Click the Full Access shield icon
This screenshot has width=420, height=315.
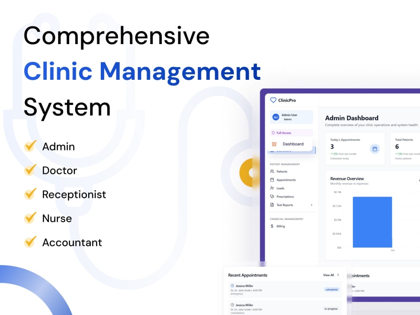(273, 133)
